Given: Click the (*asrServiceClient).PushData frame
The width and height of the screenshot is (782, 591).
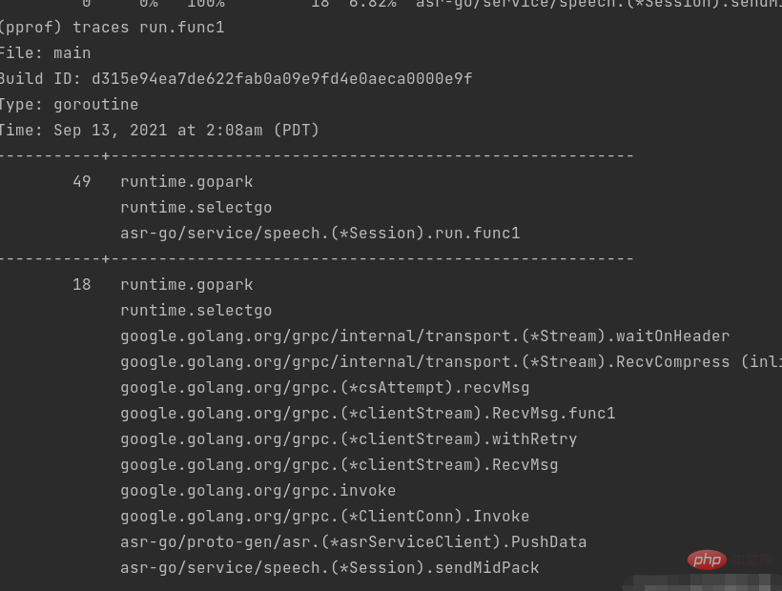Looking at the screenshot, I should (353, 541).
